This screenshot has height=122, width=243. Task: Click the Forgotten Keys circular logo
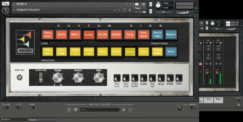[x=6, y=10]
